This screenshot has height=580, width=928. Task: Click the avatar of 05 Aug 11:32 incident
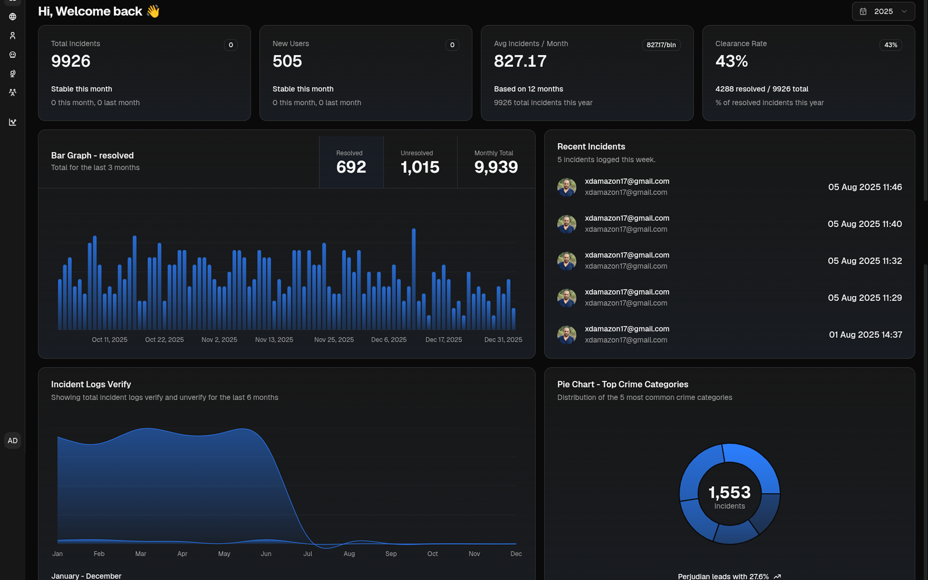(566, 261)
